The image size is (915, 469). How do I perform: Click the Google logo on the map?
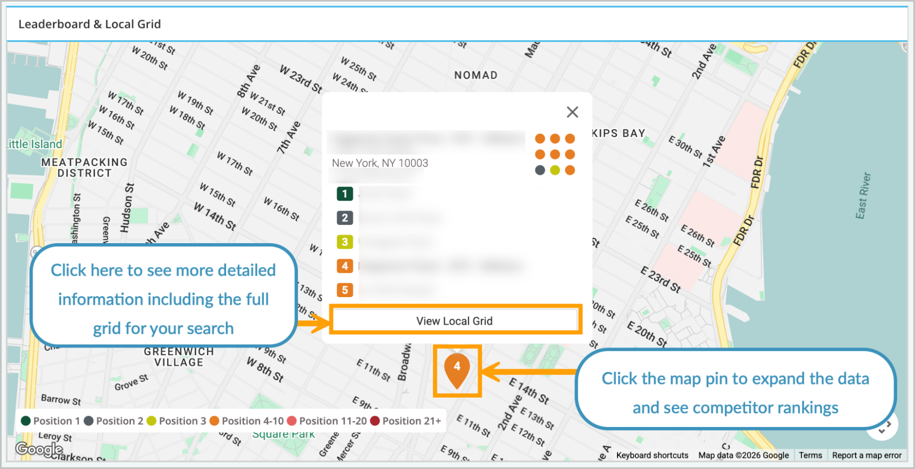39,449
